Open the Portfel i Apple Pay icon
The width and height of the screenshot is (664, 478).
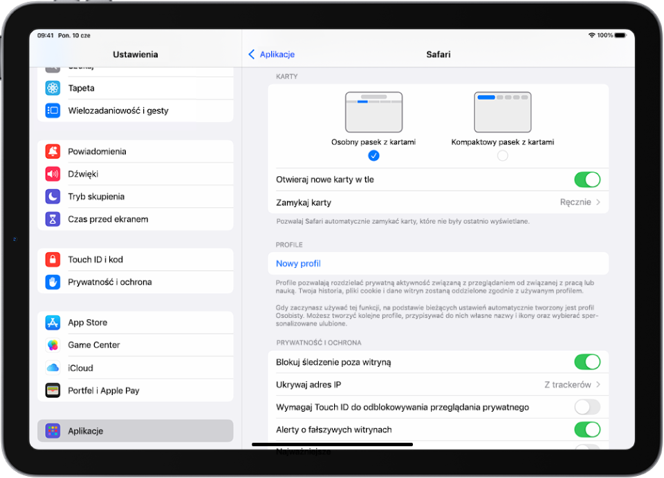click(x=53, y=390)
